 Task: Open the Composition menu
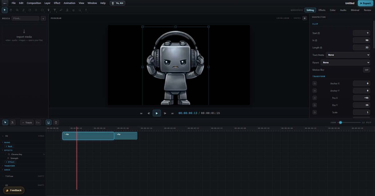[34, 3]
